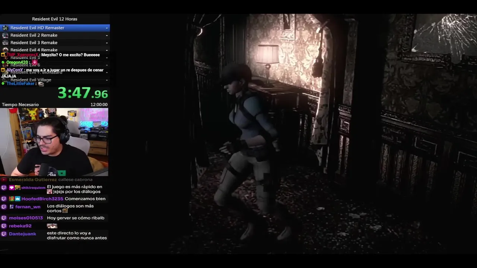Click the 'Meyzito? O me excito?' message
Viewport: 477px width, 268px height.
click(x=70, y=55)
